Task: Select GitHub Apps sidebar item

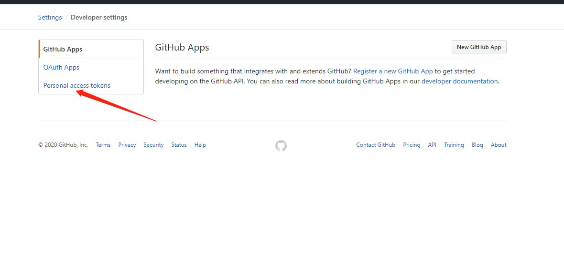Action: (63, 49)
